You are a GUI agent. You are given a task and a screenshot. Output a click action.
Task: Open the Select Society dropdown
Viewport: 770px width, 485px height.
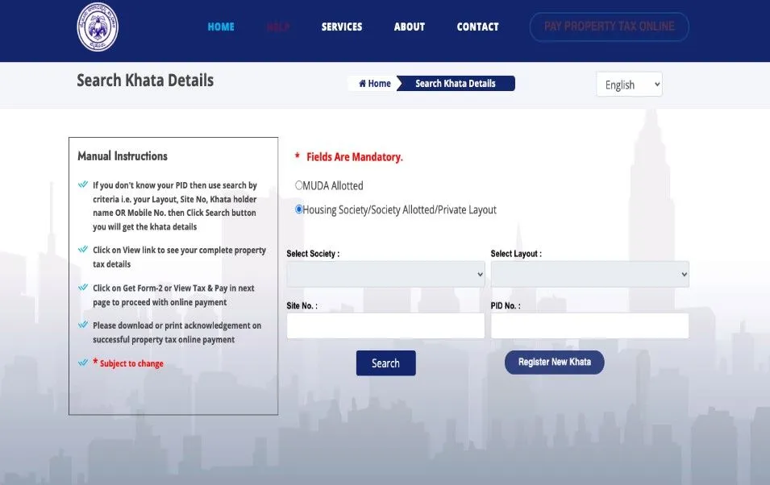[x=385, y=275]
